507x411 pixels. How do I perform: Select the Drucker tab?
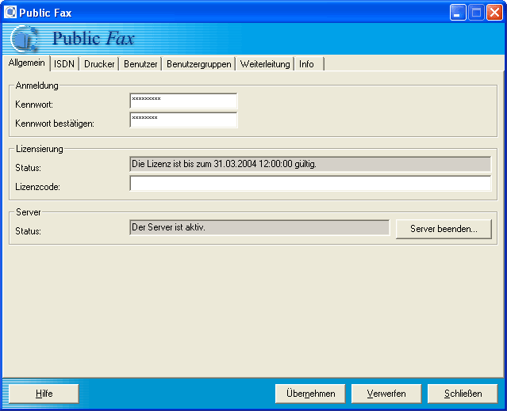coord(99,64)
